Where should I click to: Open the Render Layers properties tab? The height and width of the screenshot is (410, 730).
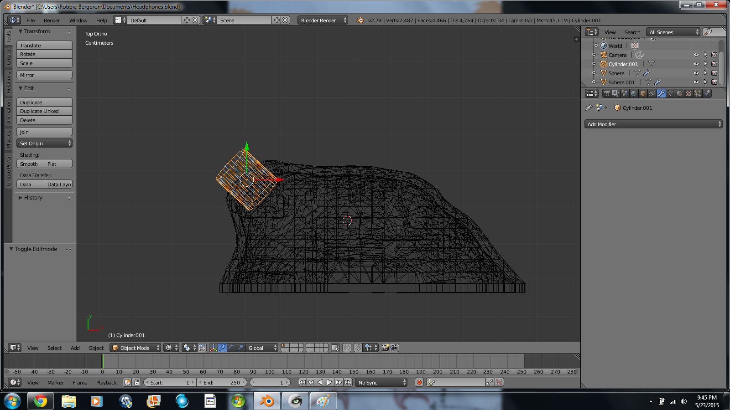[615, 93]
